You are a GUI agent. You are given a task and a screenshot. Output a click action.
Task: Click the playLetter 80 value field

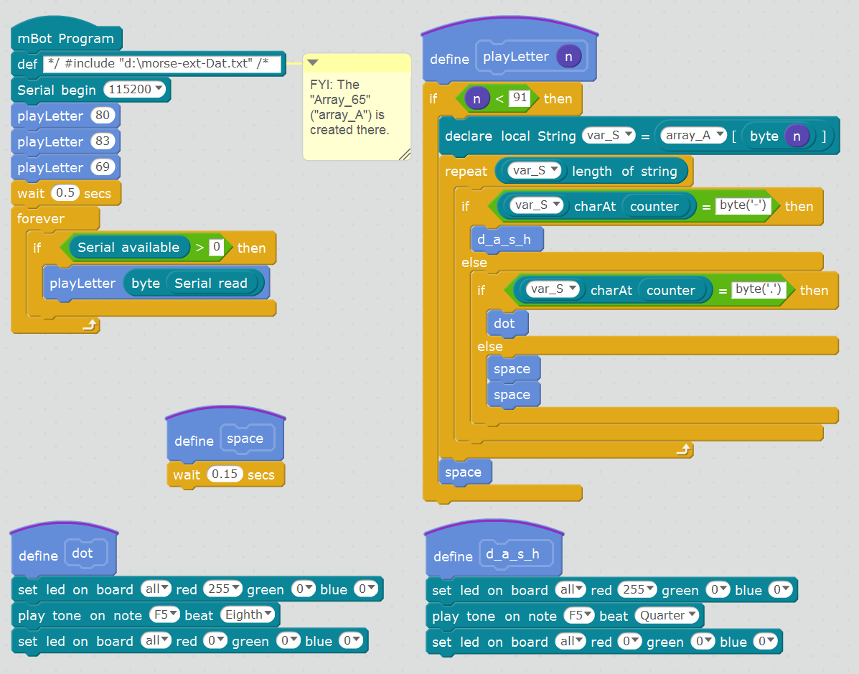[103, 116]
